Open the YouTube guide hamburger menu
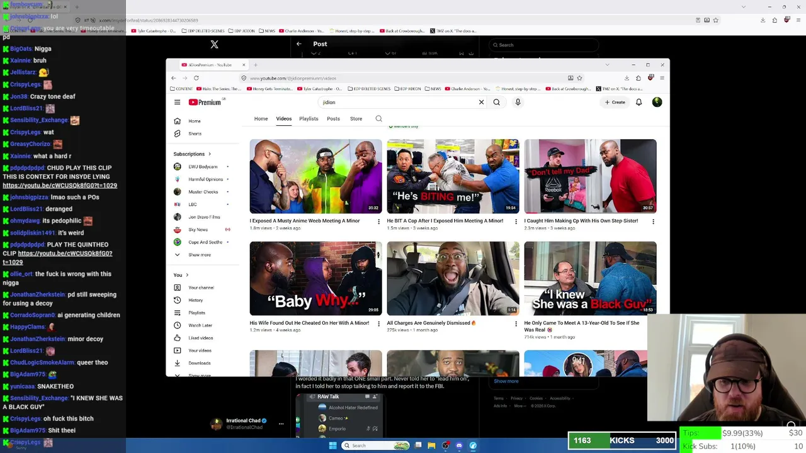 [178, 102]
